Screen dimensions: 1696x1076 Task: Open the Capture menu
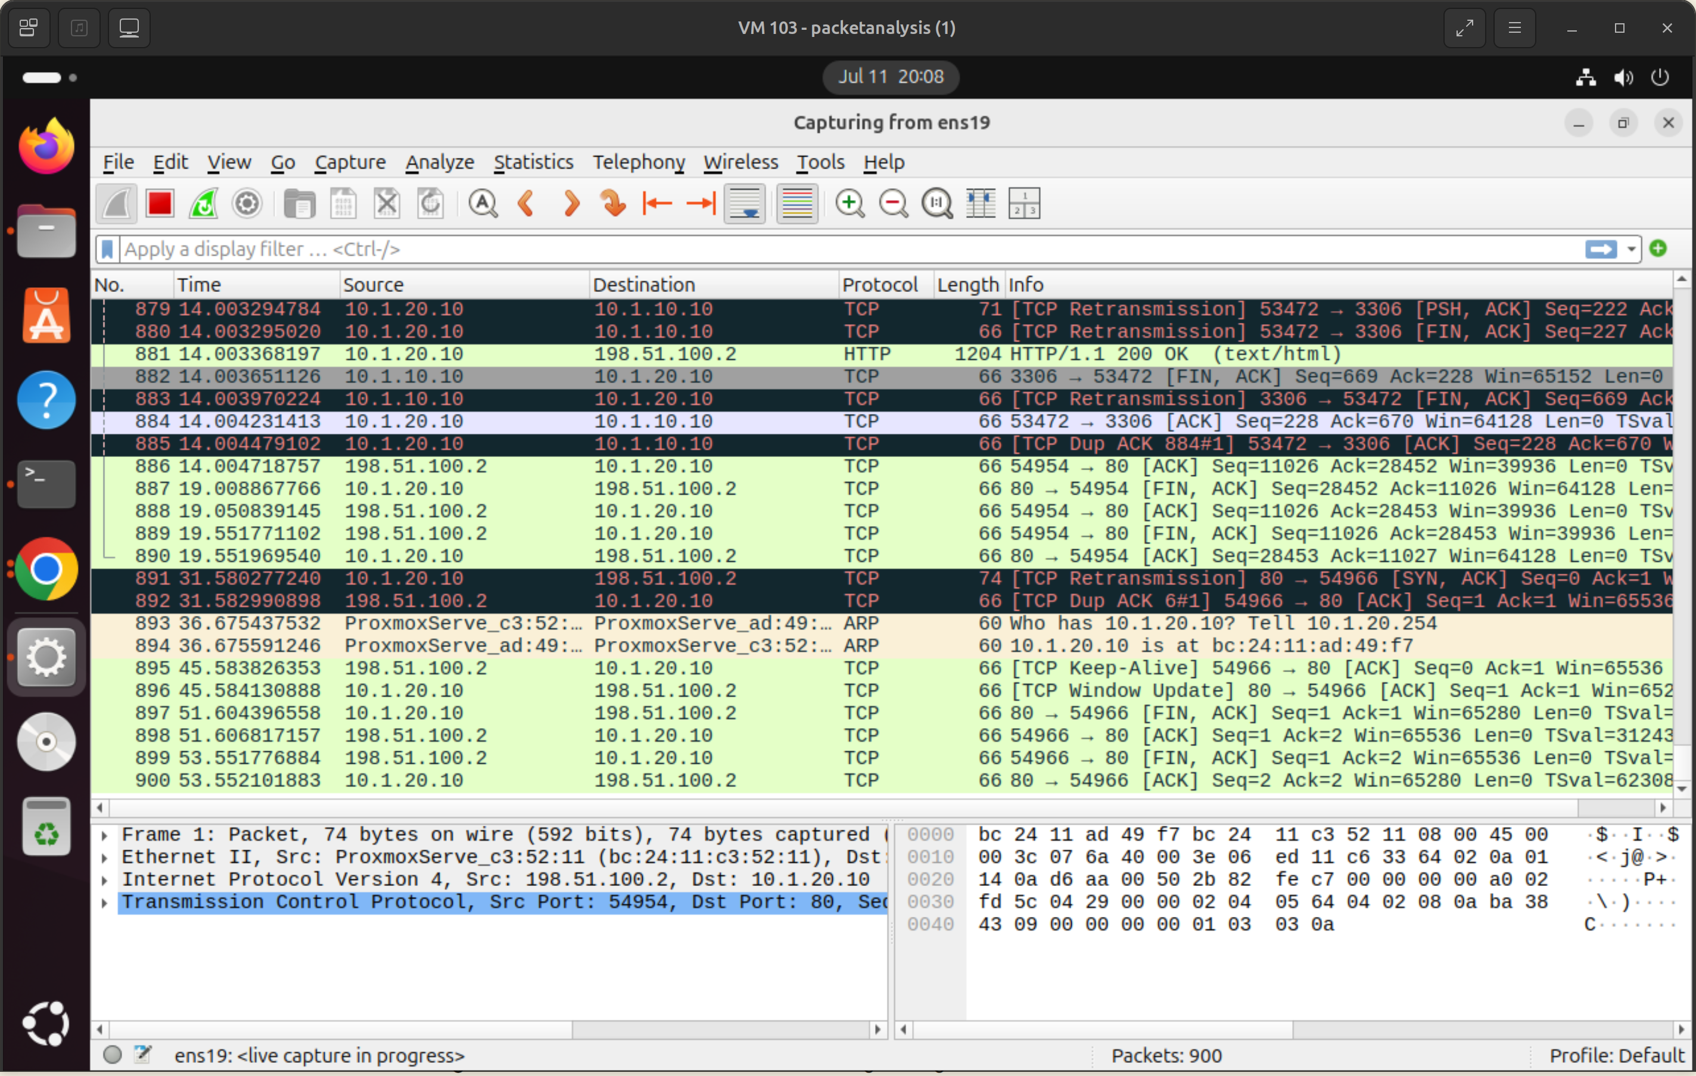click(350, 163)
